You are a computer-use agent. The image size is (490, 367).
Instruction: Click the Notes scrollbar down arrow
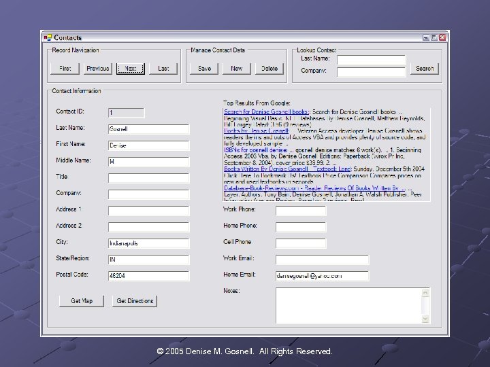pos(425,318)
